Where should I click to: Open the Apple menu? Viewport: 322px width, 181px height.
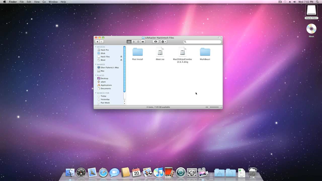4,2
